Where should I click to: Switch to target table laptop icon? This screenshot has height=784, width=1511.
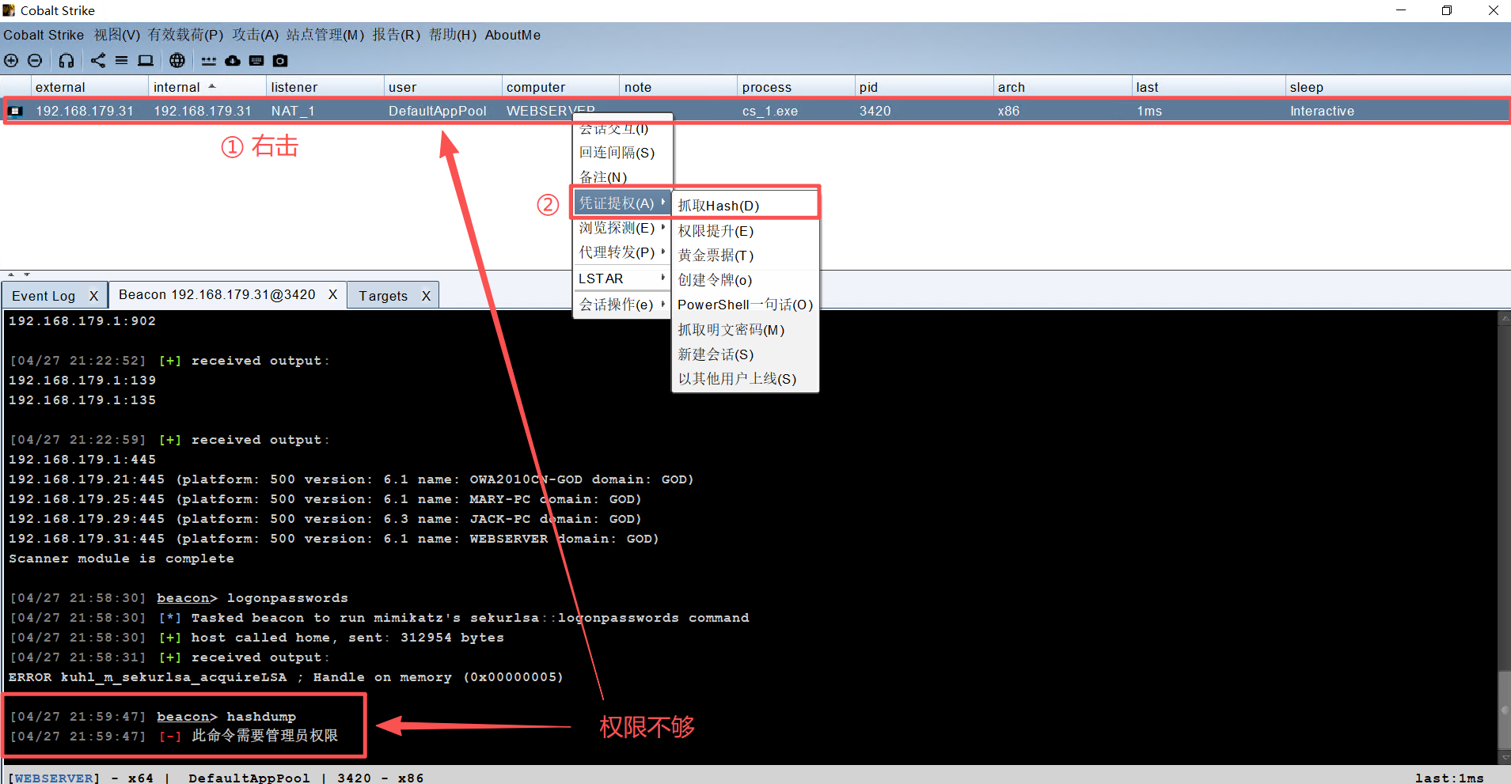146,61
